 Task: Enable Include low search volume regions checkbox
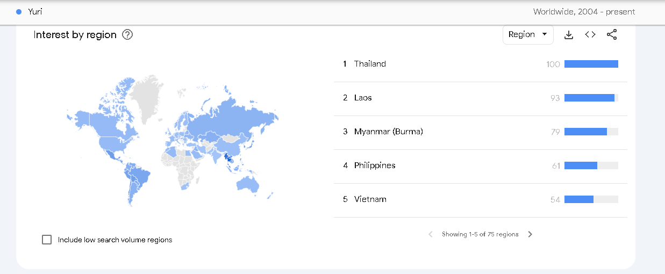[47, 240]
